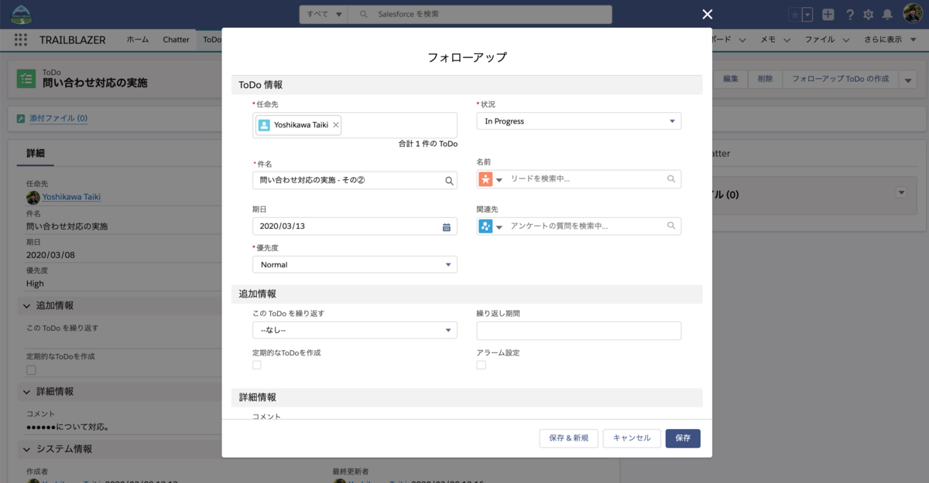Image resolution: width=929 pixels, height=483 pixels.
Task: Switch to the Chatter tab
Action: [176, 39]
